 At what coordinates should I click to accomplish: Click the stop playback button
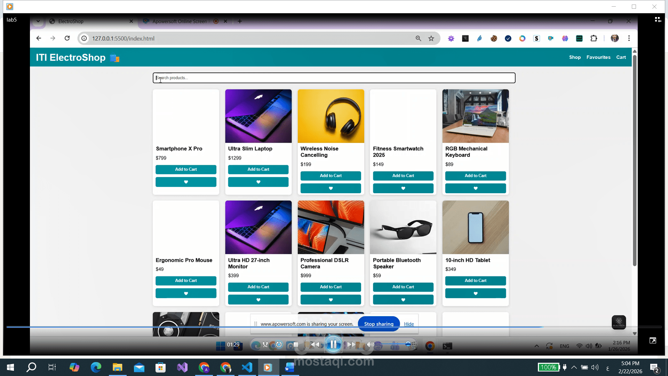pyautogui.click(x=296, y=345)
